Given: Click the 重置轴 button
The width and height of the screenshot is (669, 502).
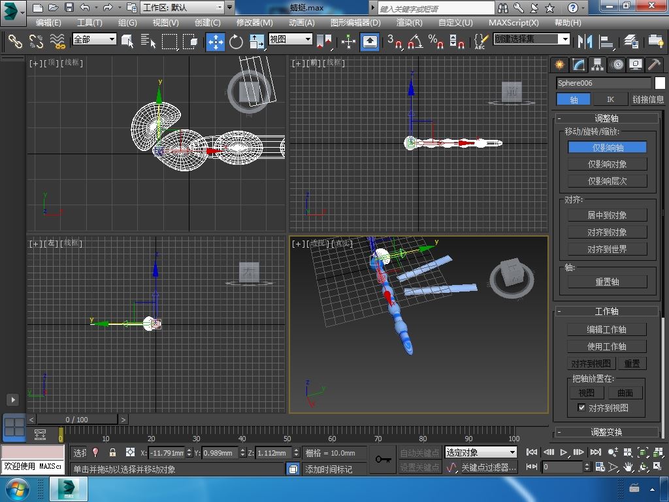Looking at the screenshot, I should click(607, 282).
